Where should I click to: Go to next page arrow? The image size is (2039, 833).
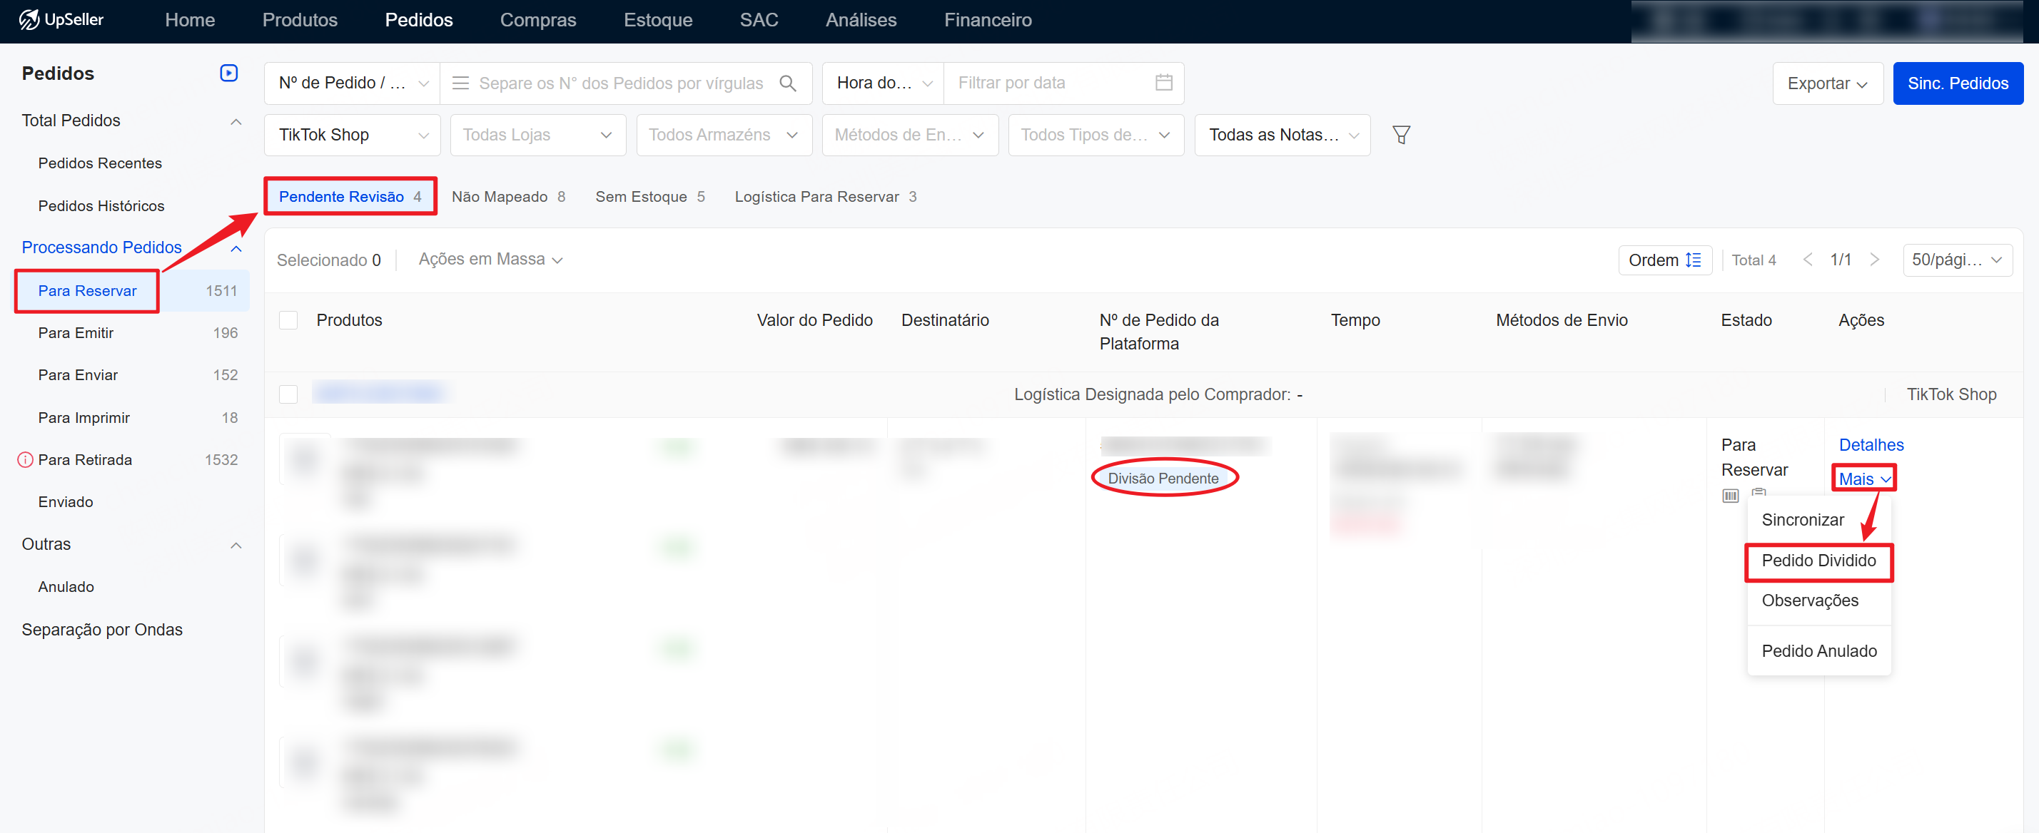point(1873,260)
